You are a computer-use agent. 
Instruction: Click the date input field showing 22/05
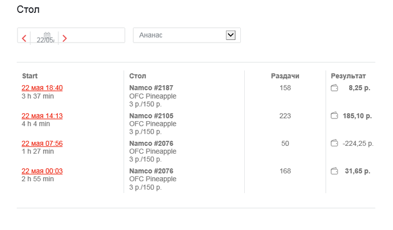point(90,35)
